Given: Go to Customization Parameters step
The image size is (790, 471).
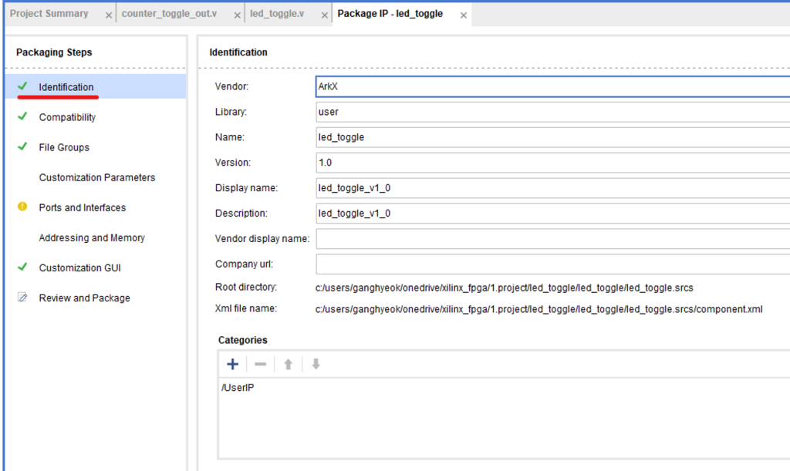Looking at the screenshot, I should (x=96, y=177).
